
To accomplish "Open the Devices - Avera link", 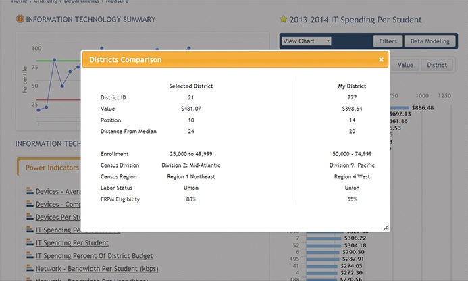I will click(x=58, y=191).
